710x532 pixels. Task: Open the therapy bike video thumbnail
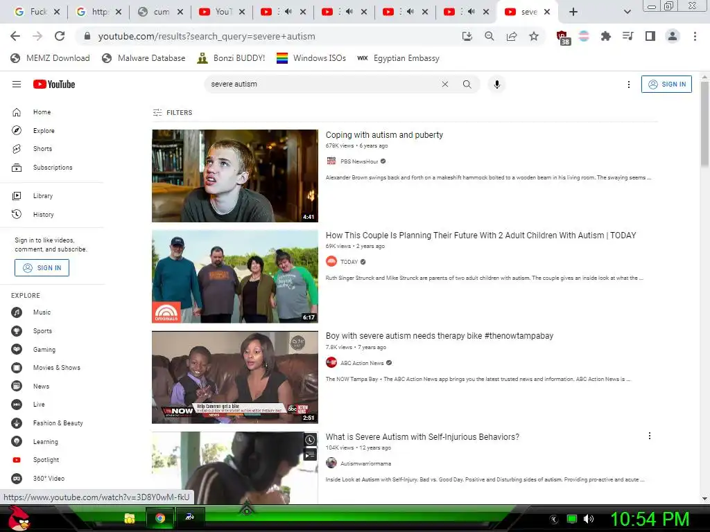point(235,378)
